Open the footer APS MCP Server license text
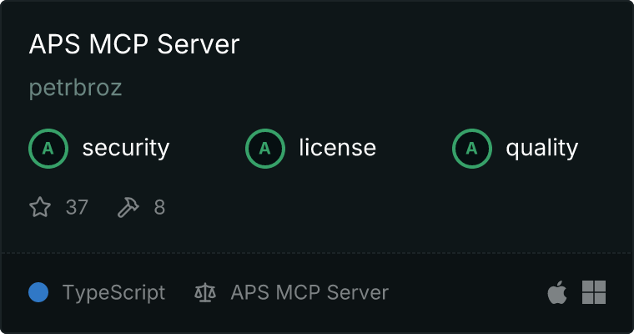The height and width of the screenshot is (334, 634). (x=309, y=293)
